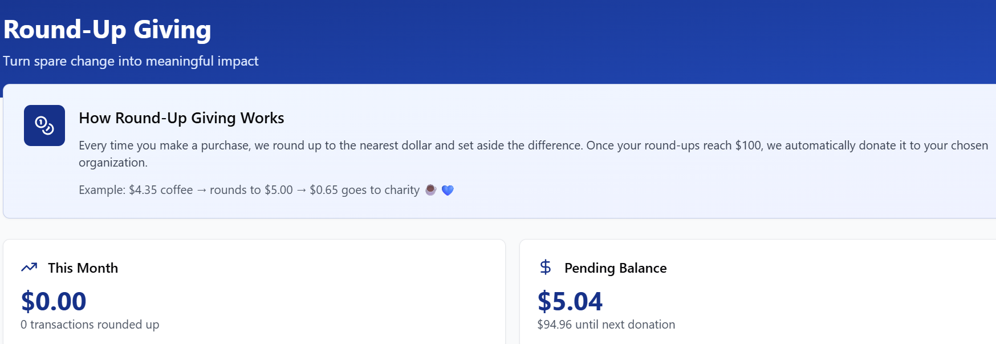
Task: Click the '$4.35 coffee' example text
Action: [x=161, y=190]
